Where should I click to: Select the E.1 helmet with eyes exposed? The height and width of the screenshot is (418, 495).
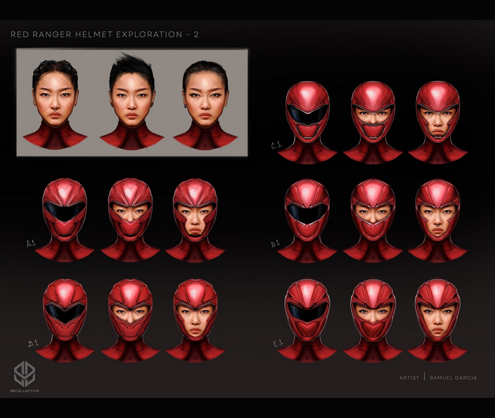[373, 320]
